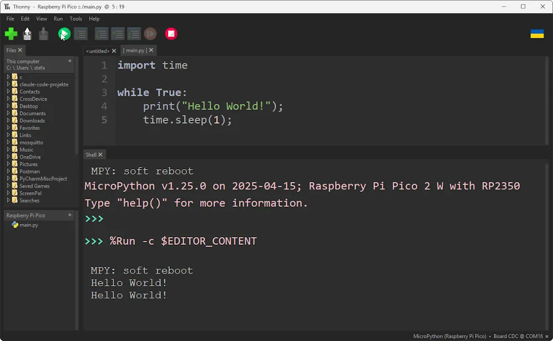Screen dimensions: 553x341
Task: Open file using the load toolbar icon
Action: [x=27, y=34]
